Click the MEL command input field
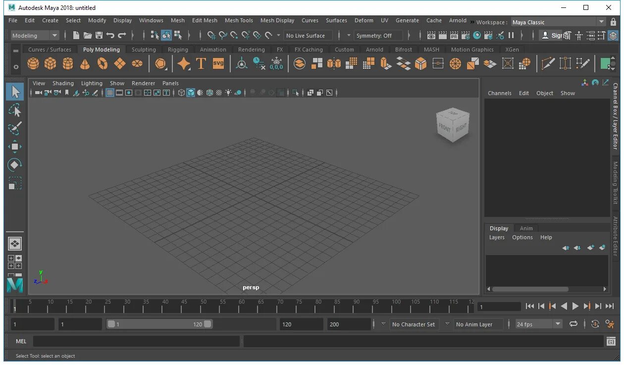624x365 pixels. tap(136, 341)
